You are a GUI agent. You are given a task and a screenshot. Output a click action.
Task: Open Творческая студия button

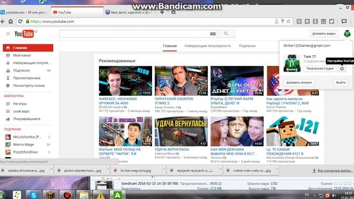point(320,69)
